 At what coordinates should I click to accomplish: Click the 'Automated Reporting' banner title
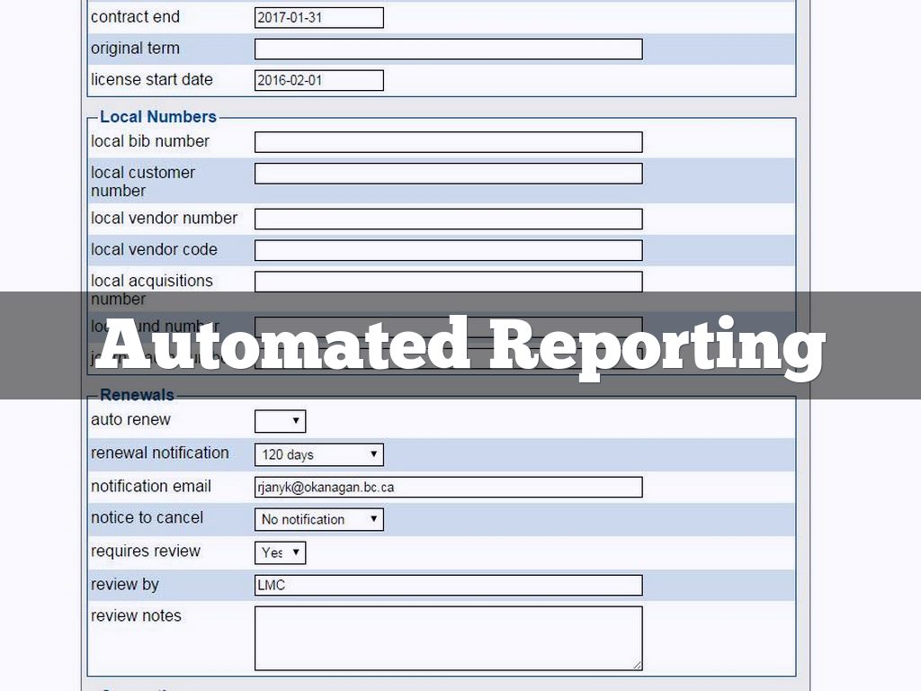[x=460, y=345]
